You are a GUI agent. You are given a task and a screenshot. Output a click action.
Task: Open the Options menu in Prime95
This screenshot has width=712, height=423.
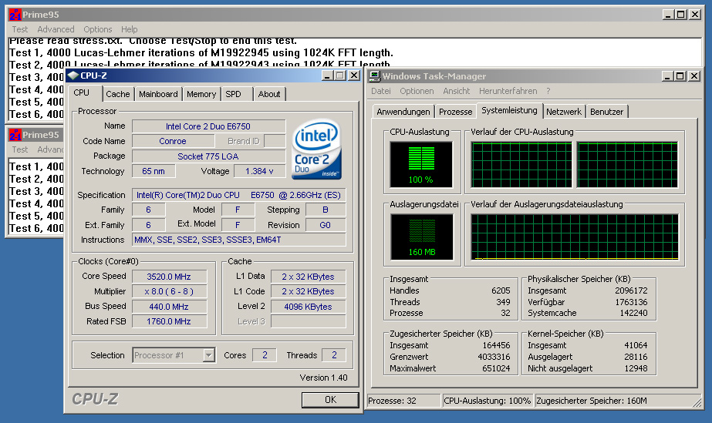98,29
